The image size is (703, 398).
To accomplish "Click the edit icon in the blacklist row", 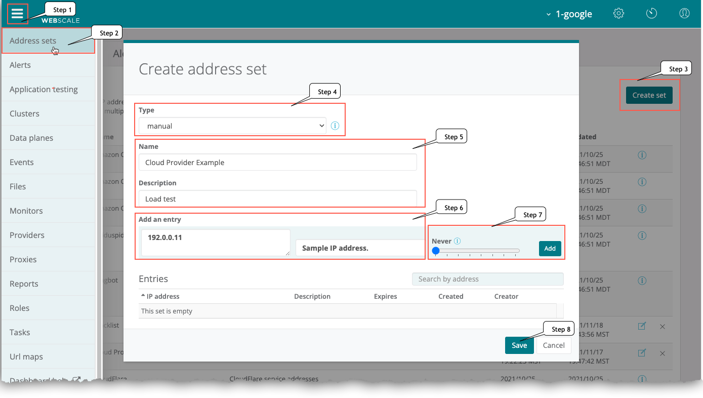I will 642,327.
